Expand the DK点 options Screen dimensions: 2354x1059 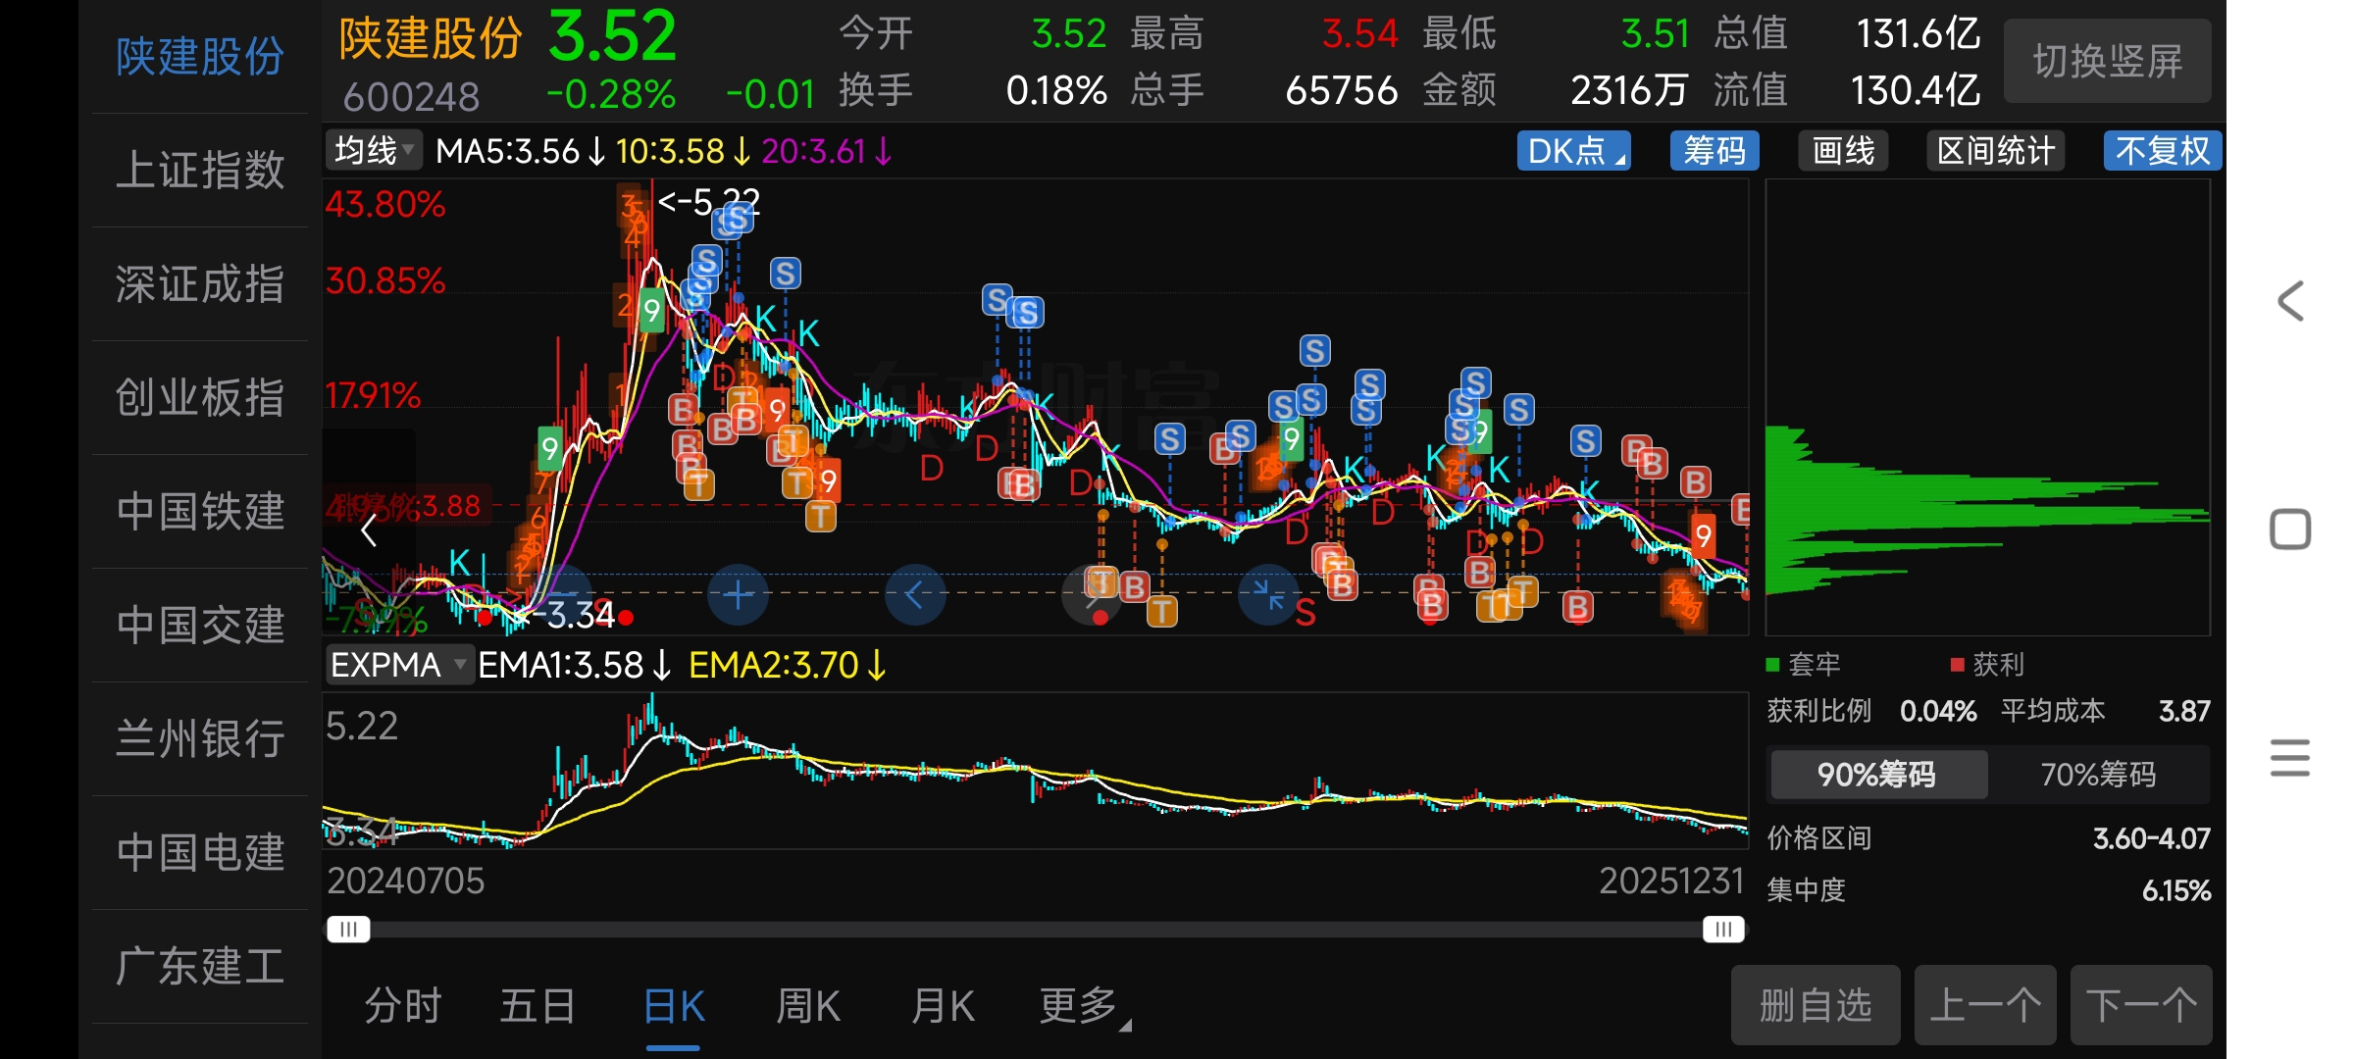[1573, 151]
